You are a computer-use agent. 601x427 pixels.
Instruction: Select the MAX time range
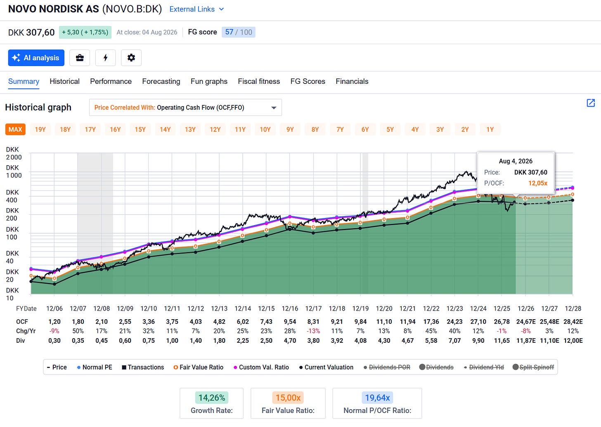(15, 129)
